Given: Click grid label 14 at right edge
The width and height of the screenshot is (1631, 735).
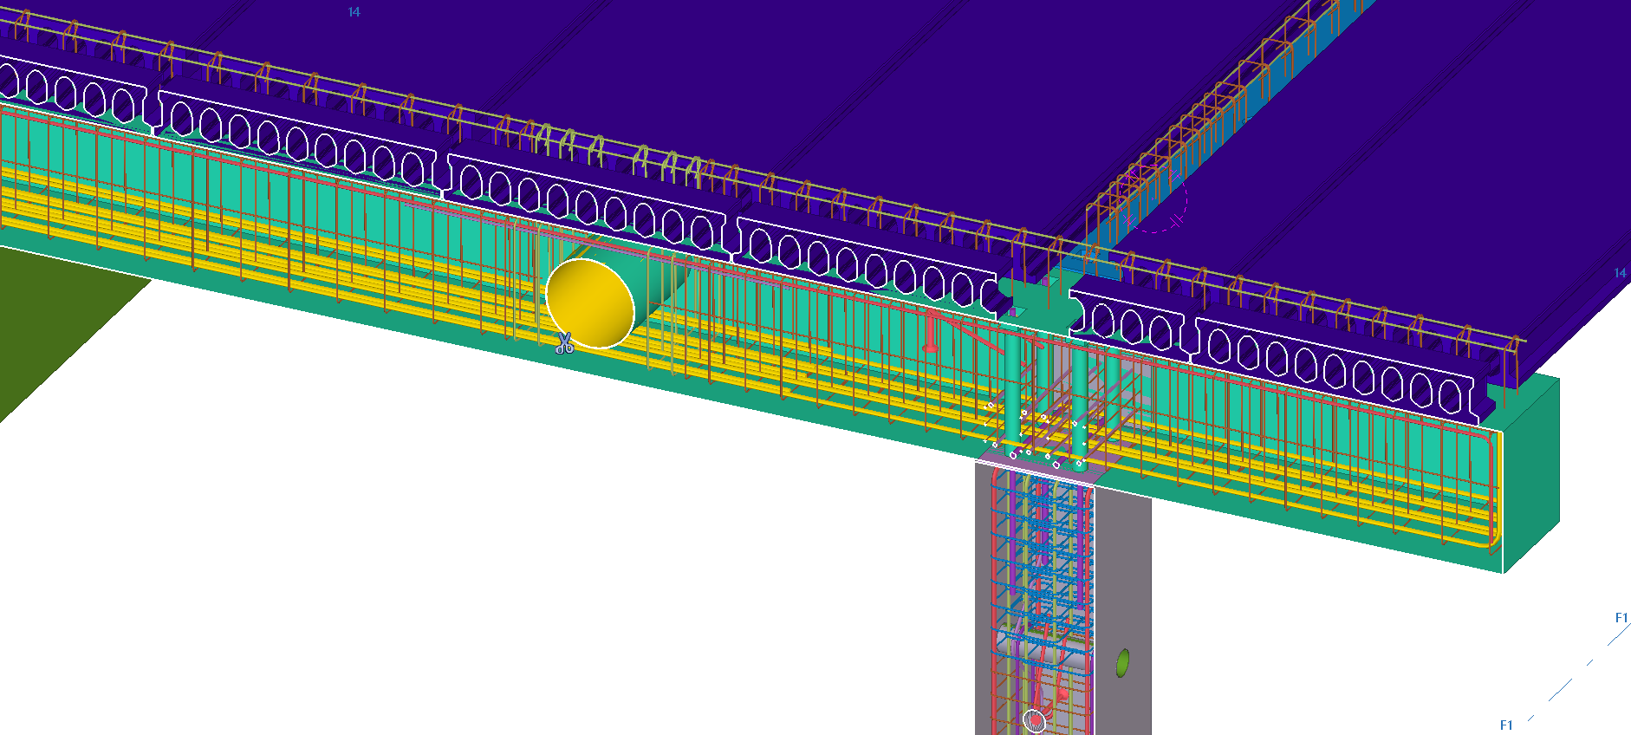Looking at the screenshot, I should tap(1620, 273).
